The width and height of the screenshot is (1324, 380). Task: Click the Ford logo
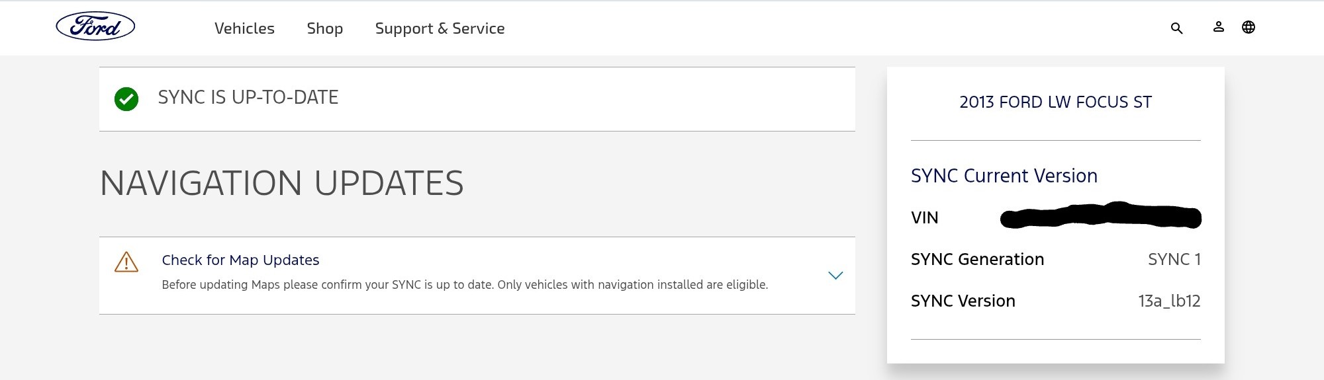[95, 27]
